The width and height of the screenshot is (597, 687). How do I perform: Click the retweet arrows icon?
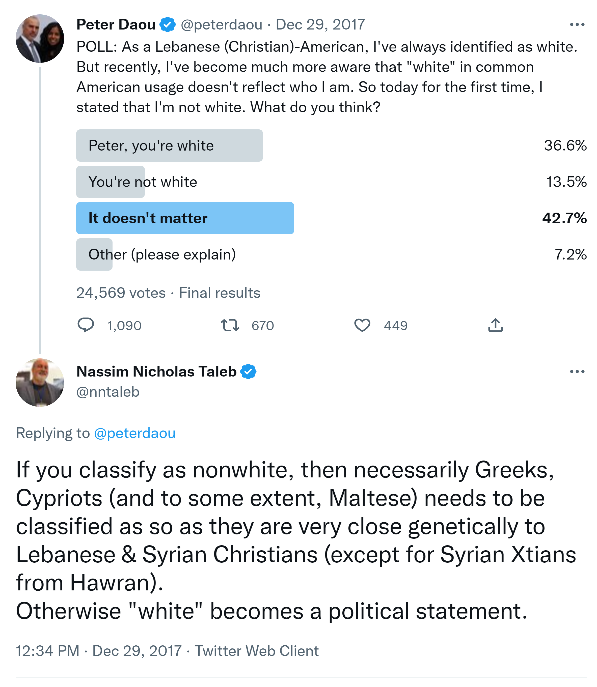click(230, 325)
